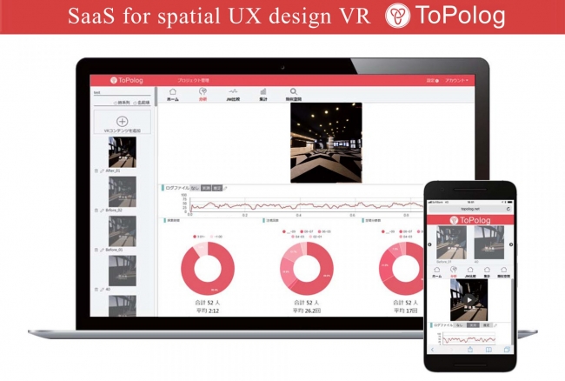This screenshot has height=381, width=565.
Task: Tap the topolog.net address bar on the phone
Action: click(470, 209)
